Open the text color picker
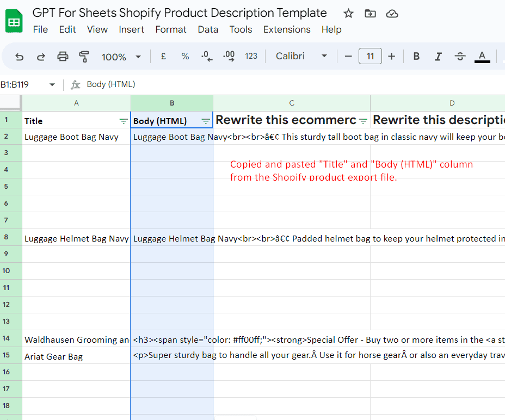This screenshot has width=505, height=420. (x=482, y=57)
